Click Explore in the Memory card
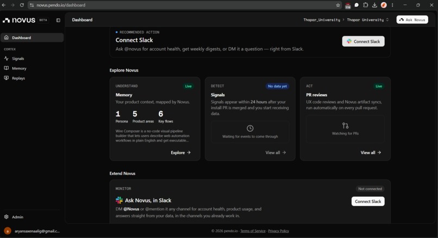This screenshot has height=238, width=438. pos(180,152)
